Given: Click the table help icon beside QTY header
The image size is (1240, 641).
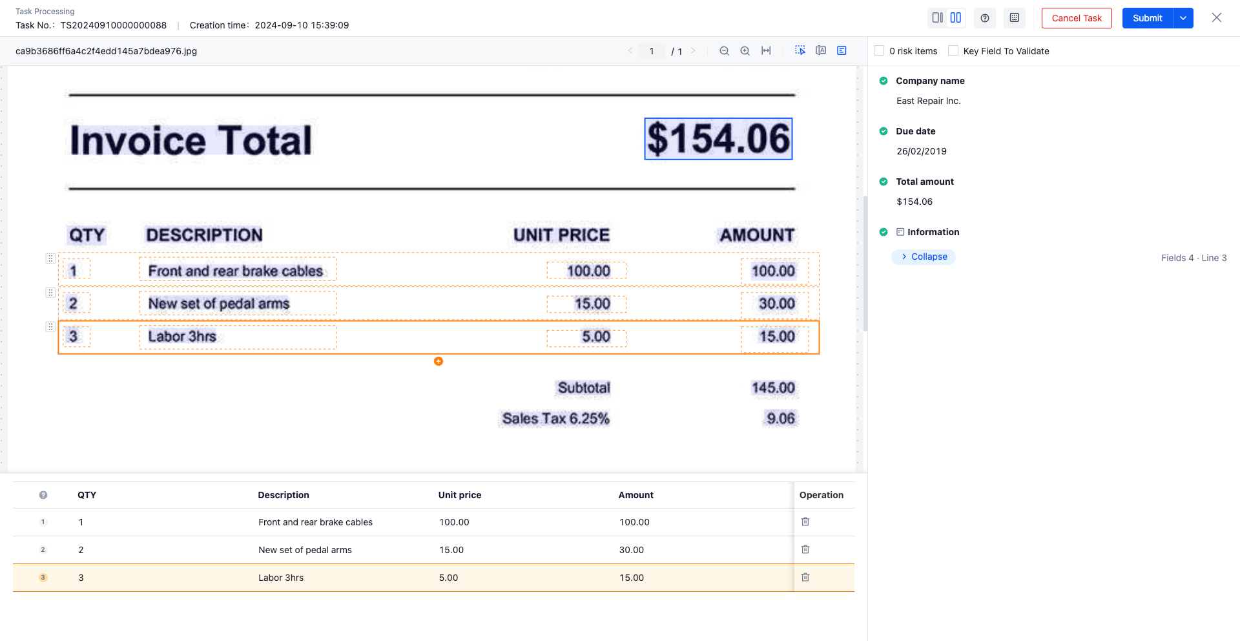Looking at the screenshot, I should coord(43,495).
